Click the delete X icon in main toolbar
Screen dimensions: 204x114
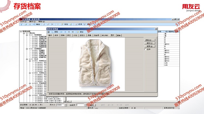[52, 24]
